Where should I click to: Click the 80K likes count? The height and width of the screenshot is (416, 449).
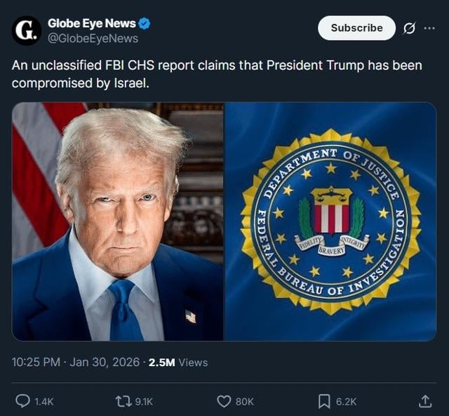(244, 401)
